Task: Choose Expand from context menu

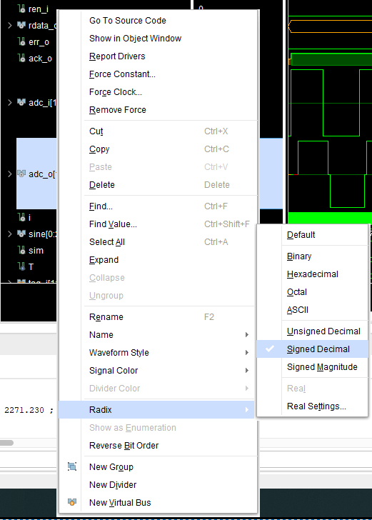Action: coord(157,260)
